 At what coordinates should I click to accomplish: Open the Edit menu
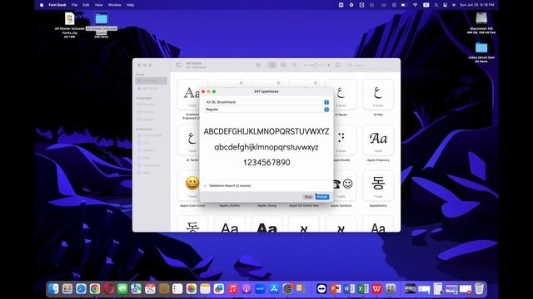pos(86,5)
